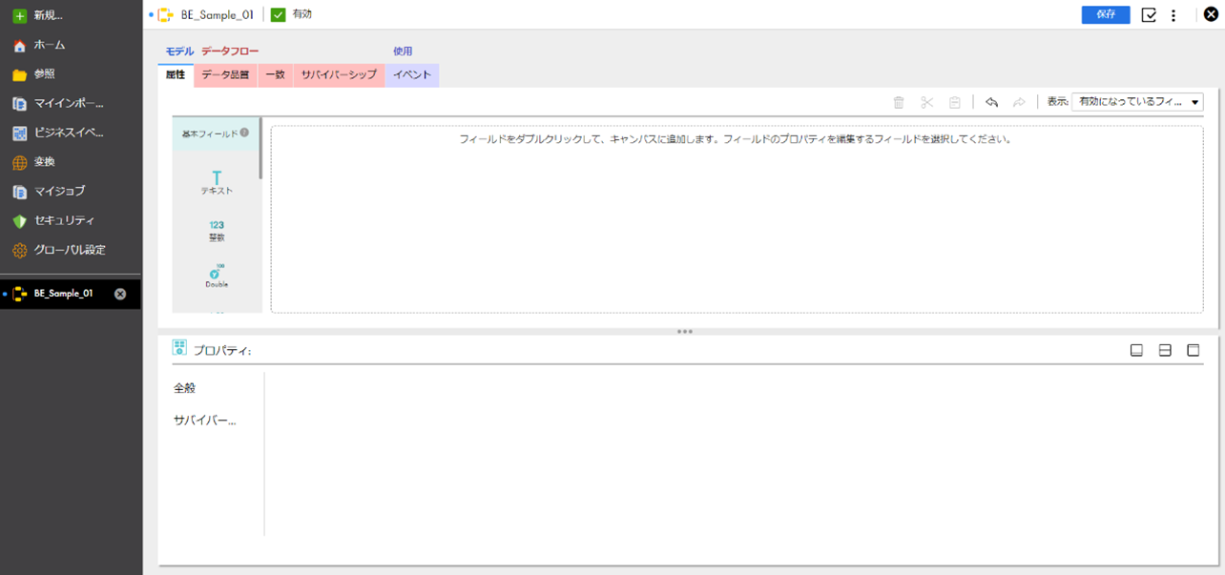
Task: Click the field canvas drop area
Action: pos(737,219)
